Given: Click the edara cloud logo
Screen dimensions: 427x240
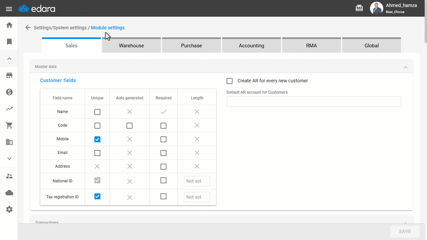Looking at the screenshot, I should (x=37, y=9).
